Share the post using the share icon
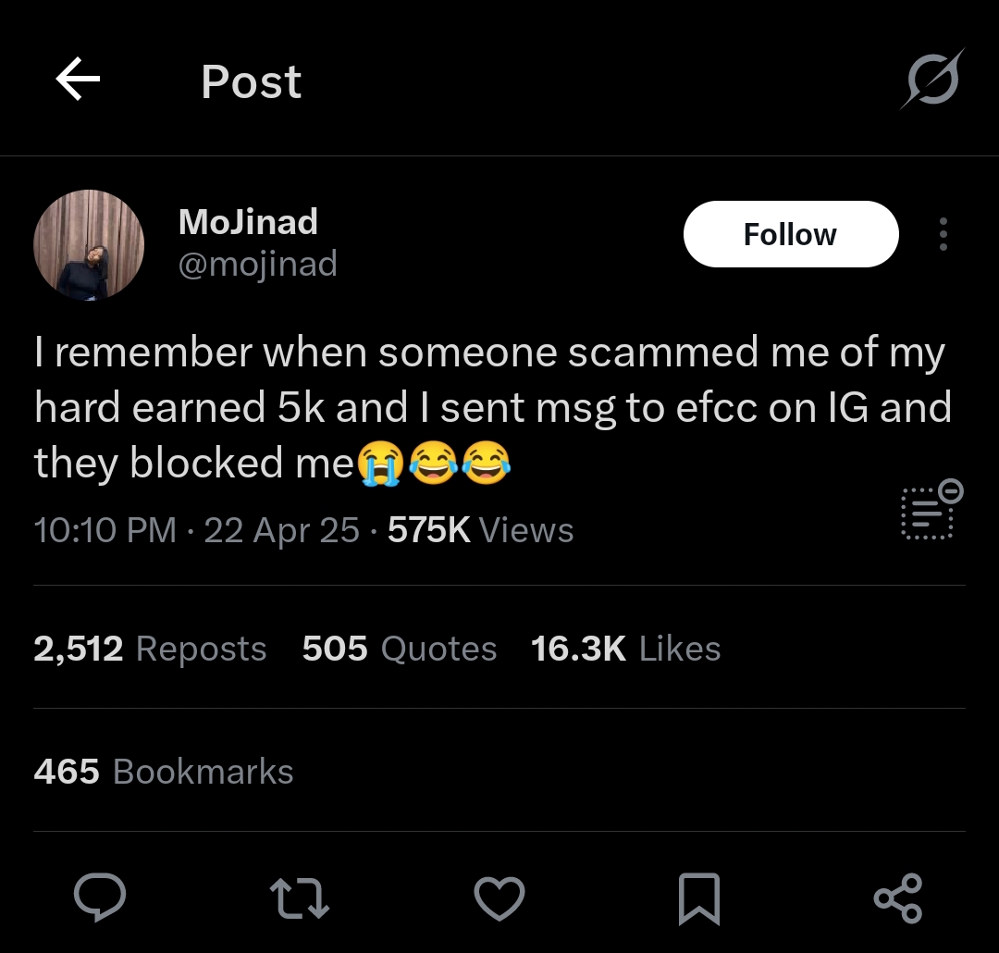 (x=898, y=898)
